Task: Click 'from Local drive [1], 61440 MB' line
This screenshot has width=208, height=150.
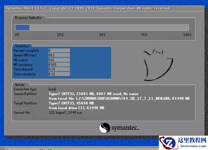Action: pos(76,108)
